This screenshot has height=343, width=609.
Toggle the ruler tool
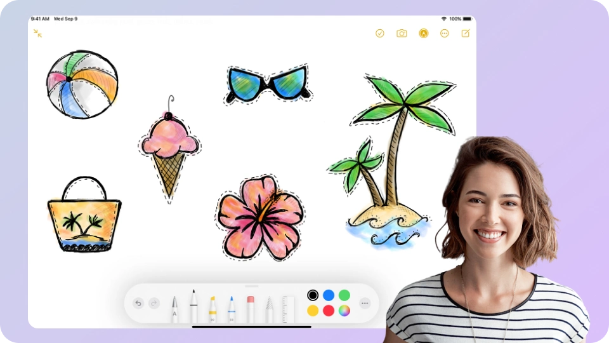(288, 309)
